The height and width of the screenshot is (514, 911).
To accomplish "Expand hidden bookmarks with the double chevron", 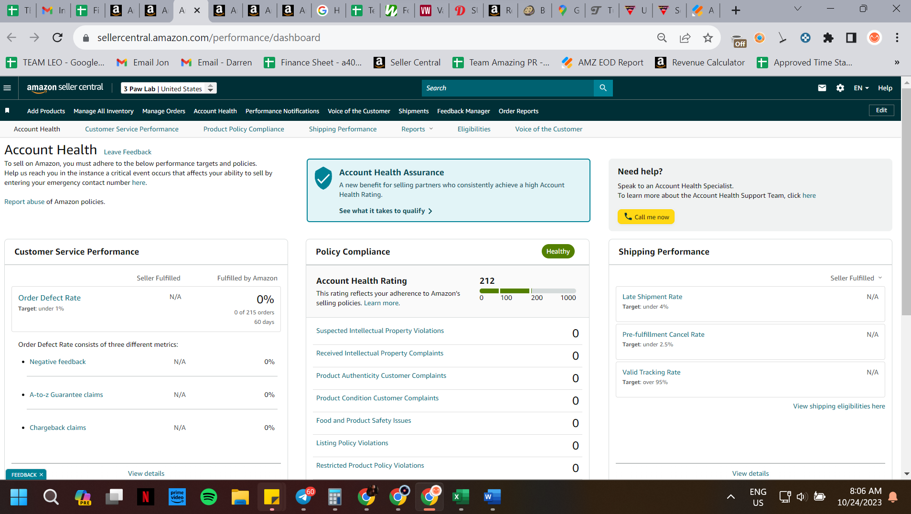I will click(897, 63).
